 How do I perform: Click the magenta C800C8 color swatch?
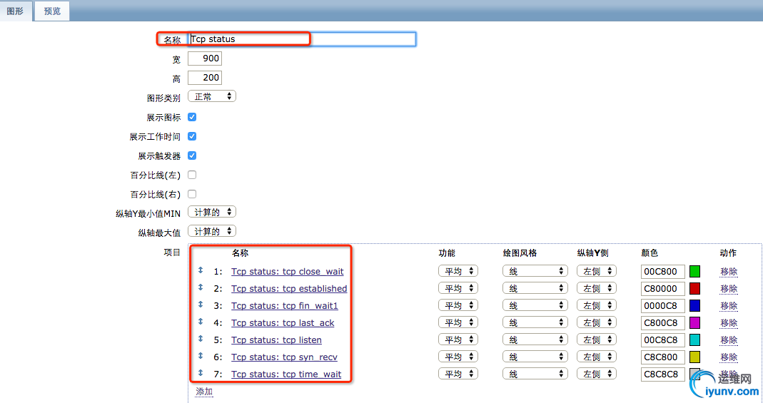[x=695, y=323]
